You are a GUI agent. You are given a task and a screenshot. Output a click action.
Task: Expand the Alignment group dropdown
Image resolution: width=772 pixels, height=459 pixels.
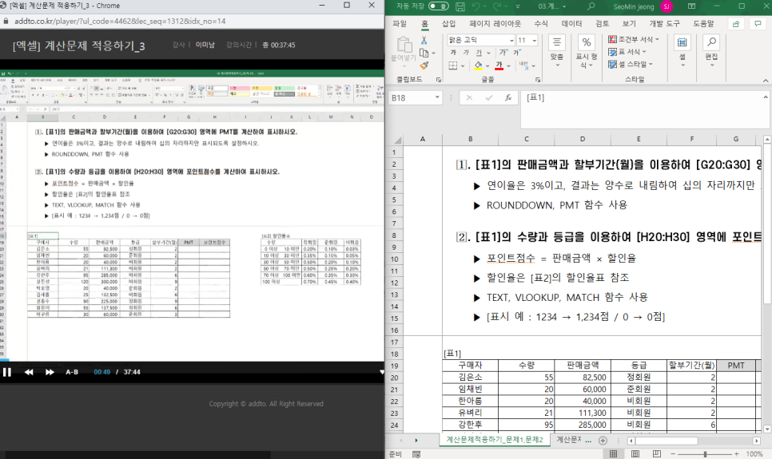click(557, 50)
